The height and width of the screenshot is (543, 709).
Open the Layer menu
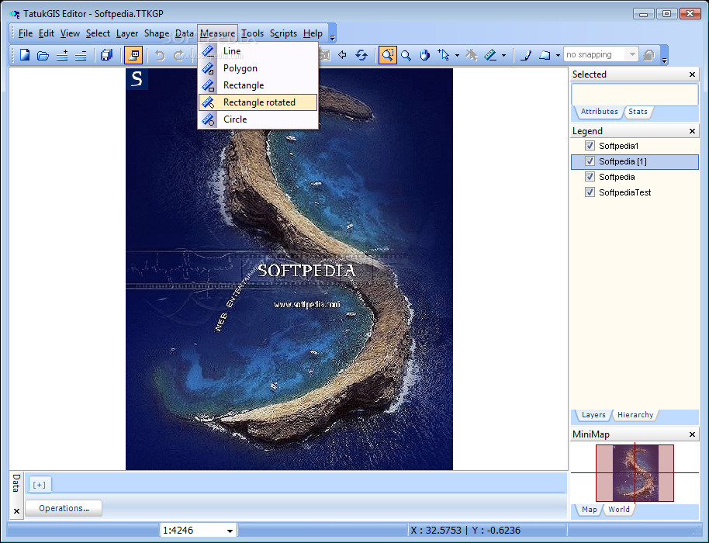(127, 33)
